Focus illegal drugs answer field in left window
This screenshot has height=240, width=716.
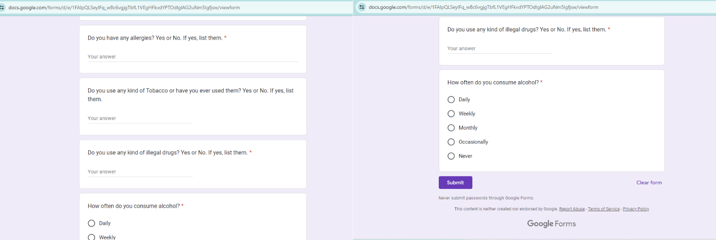pyautogui.click(x=140, y=172)
